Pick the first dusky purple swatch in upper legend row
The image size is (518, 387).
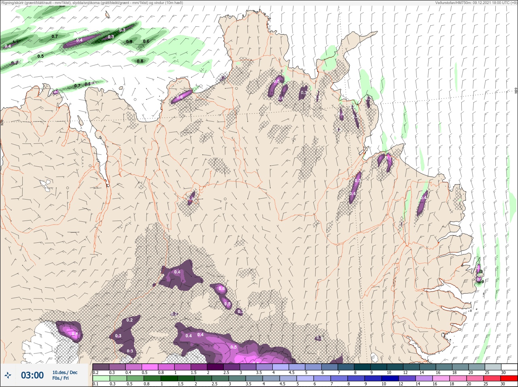(x=101, y=367)
